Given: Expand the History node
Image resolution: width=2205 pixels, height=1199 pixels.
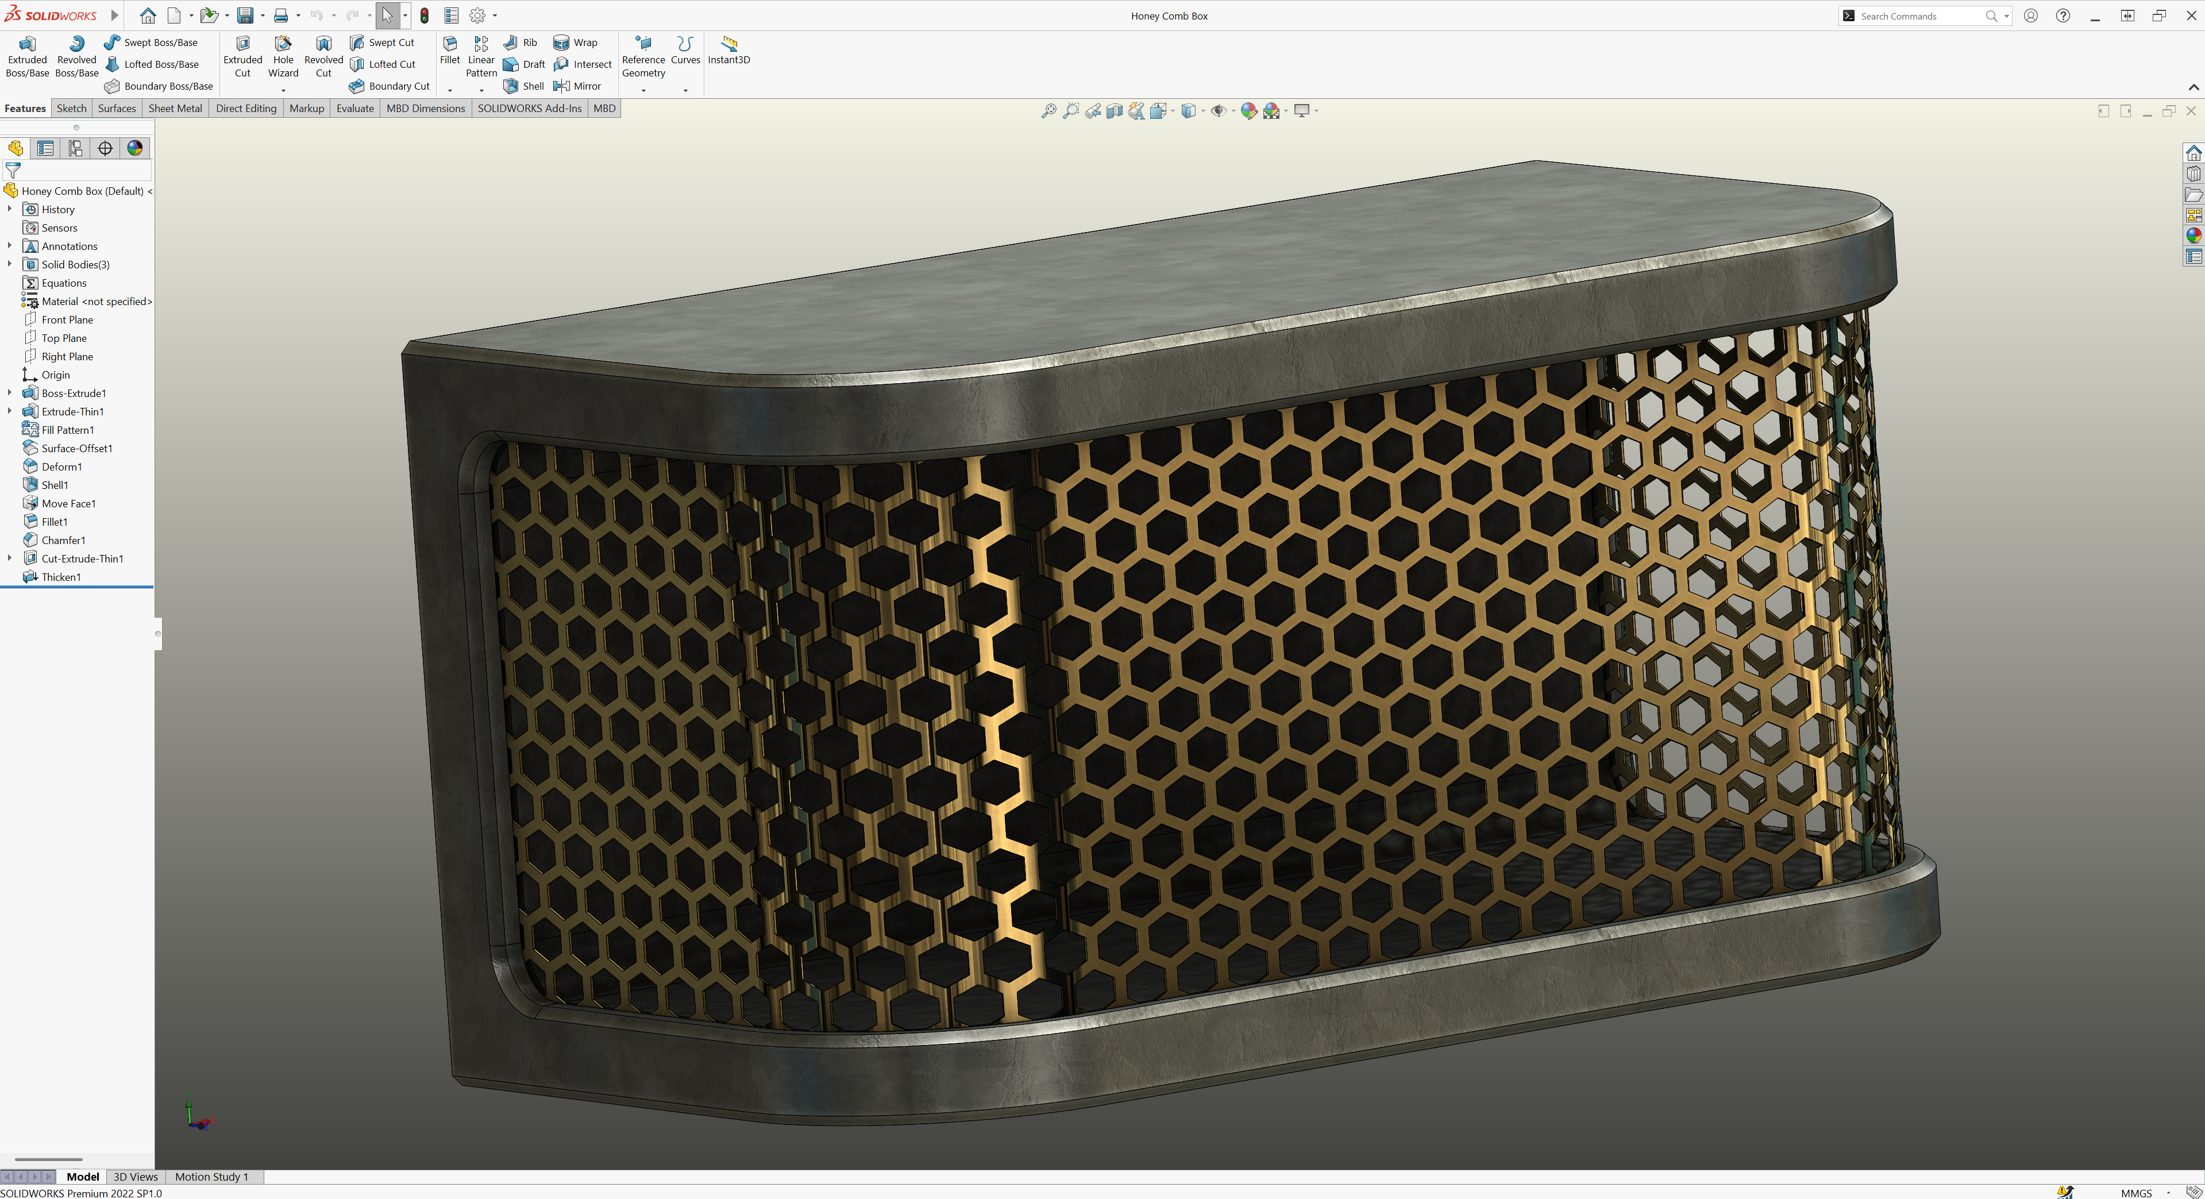Looking at the screenshot, I should 9,209.
